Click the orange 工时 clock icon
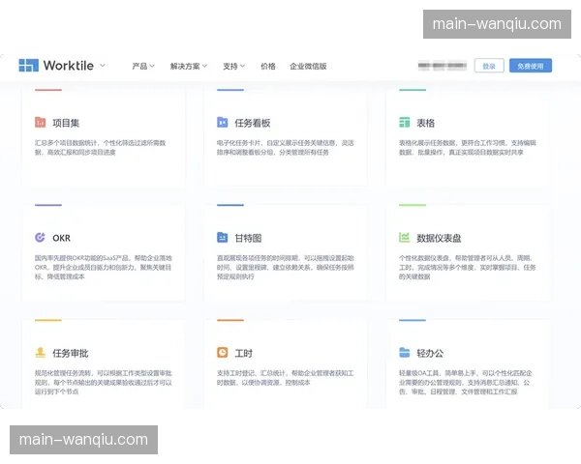 (x=223, y=352)
